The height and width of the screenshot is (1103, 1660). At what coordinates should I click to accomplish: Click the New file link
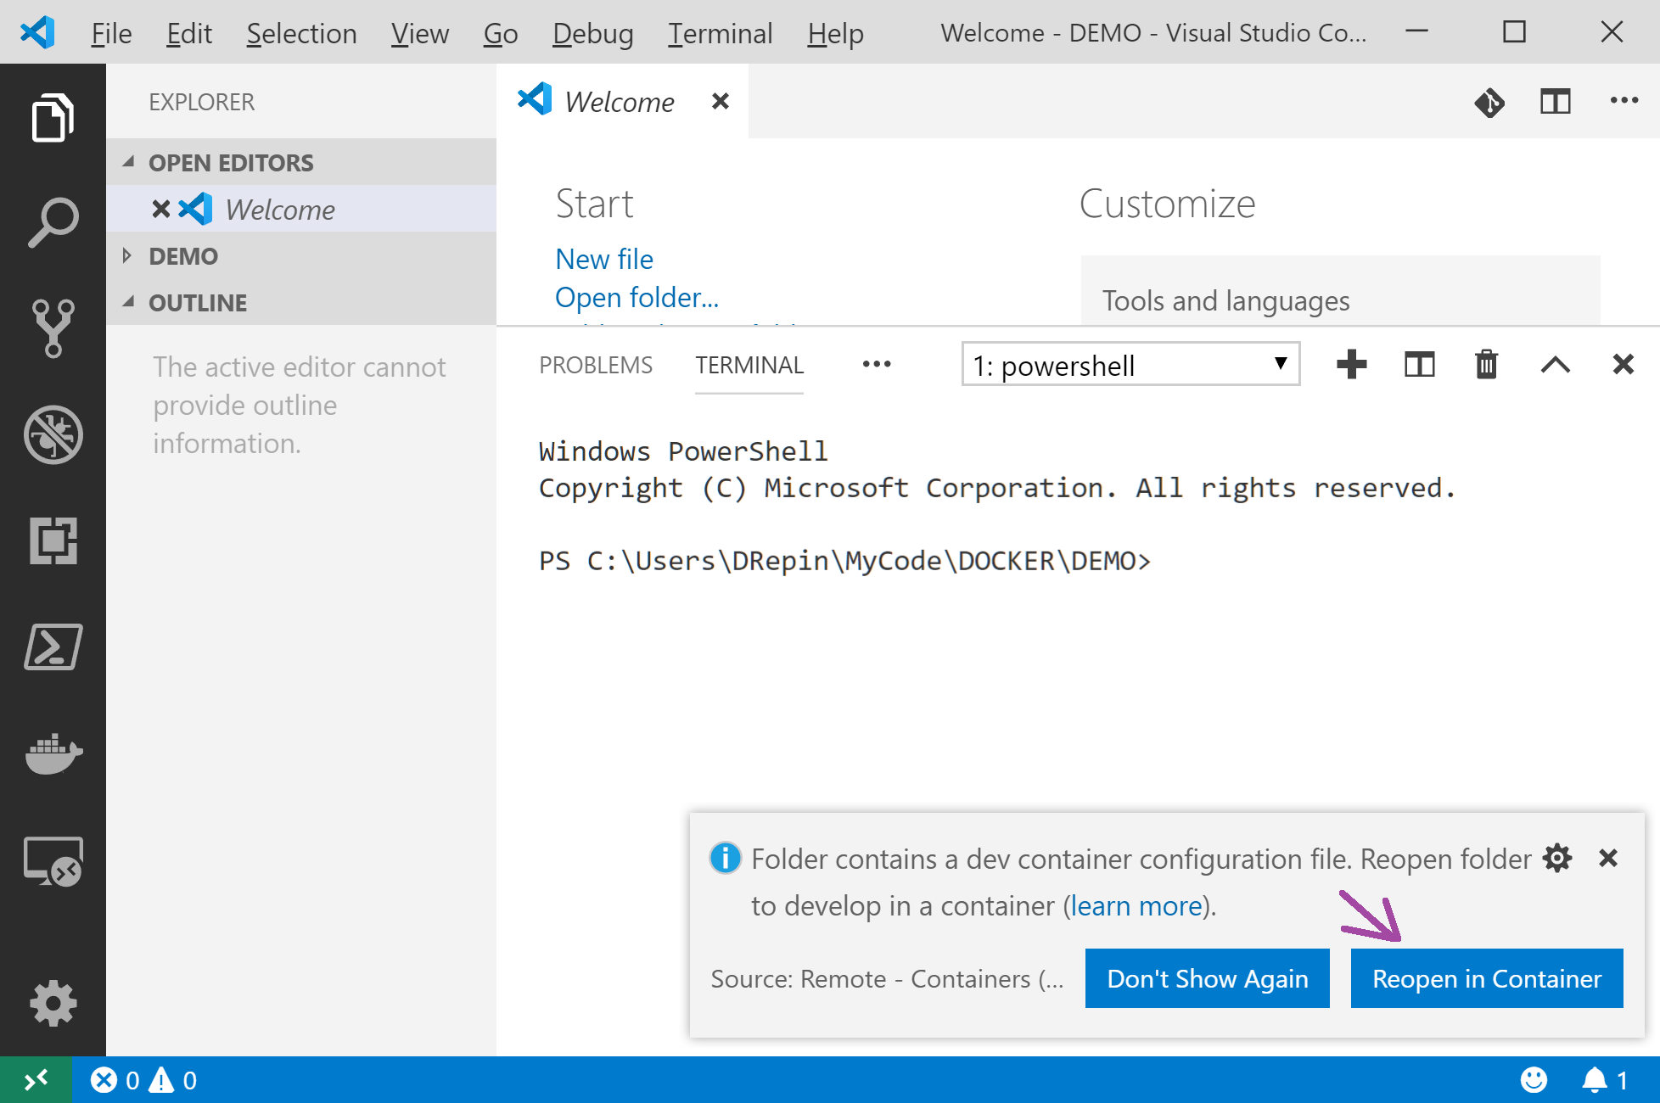[x=604, y=259]
